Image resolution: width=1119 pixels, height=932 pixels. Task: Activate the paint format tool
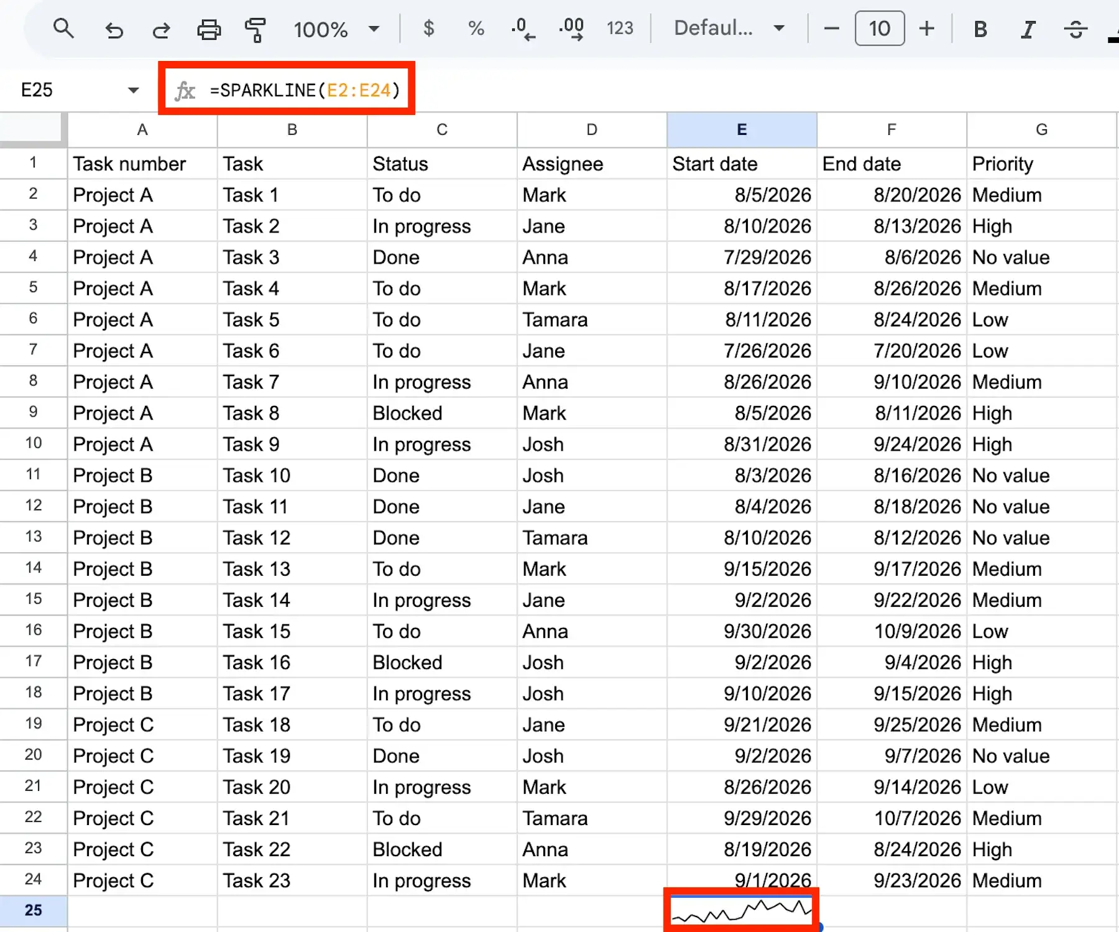255,29
